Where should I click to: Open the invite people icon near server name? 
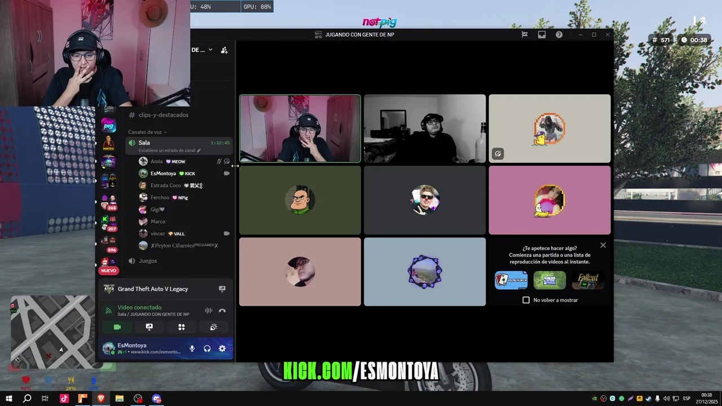click(x=224, y=50)
